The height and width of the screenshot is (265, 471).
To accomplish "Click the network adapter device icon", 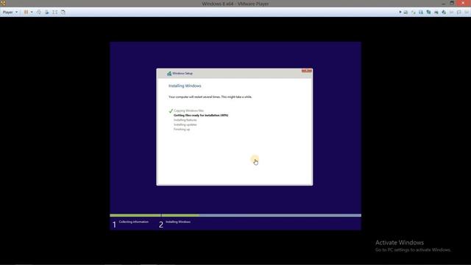I will [428, 13].
